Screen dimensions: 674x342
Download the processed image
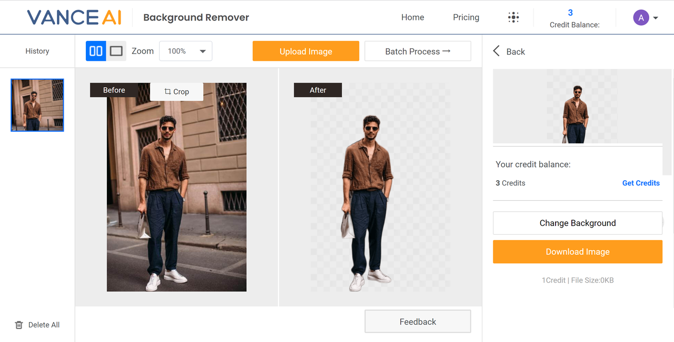click(578, 252)
